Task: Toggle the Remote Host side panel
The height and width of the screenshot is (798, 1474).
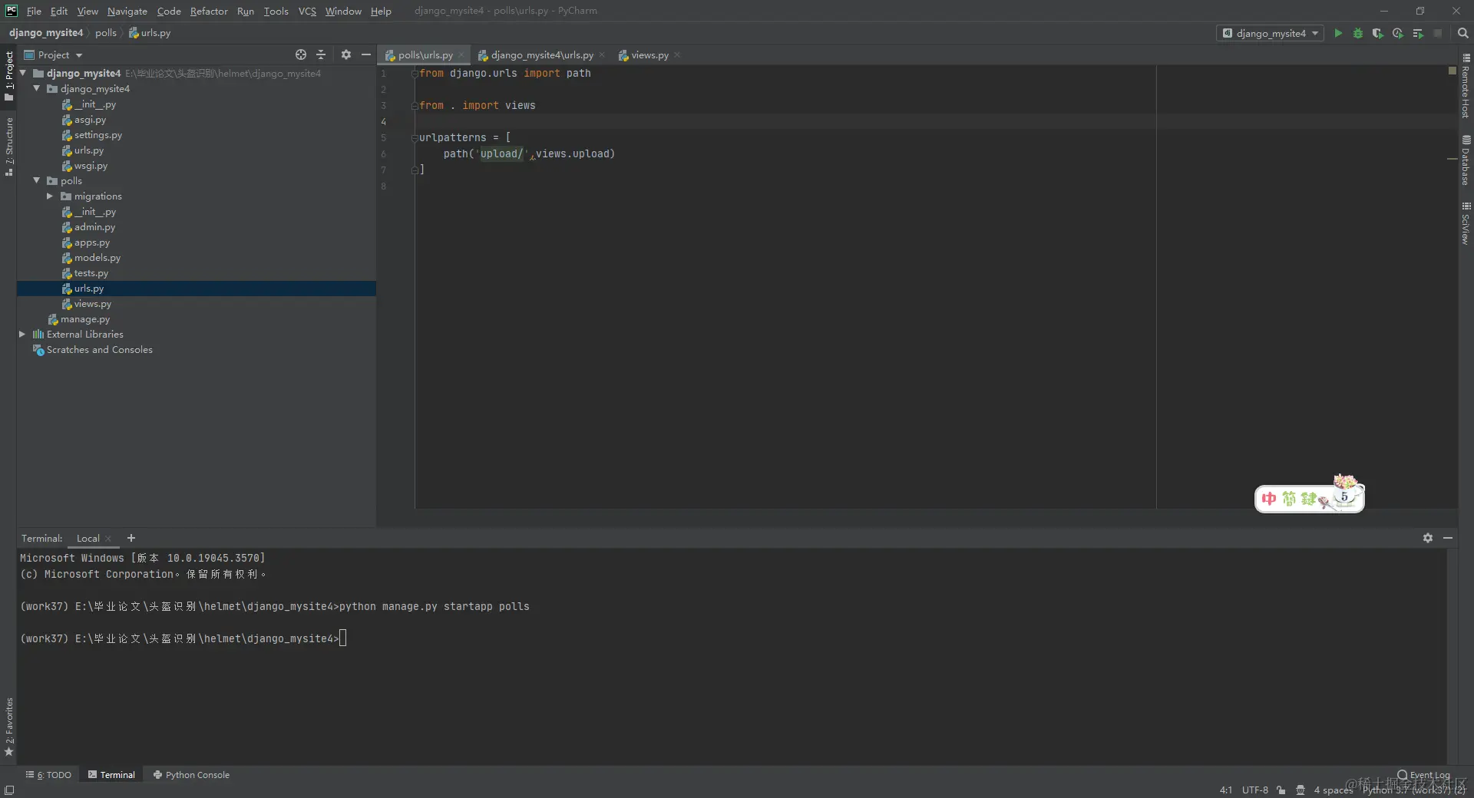Action: coord(1466,86)
